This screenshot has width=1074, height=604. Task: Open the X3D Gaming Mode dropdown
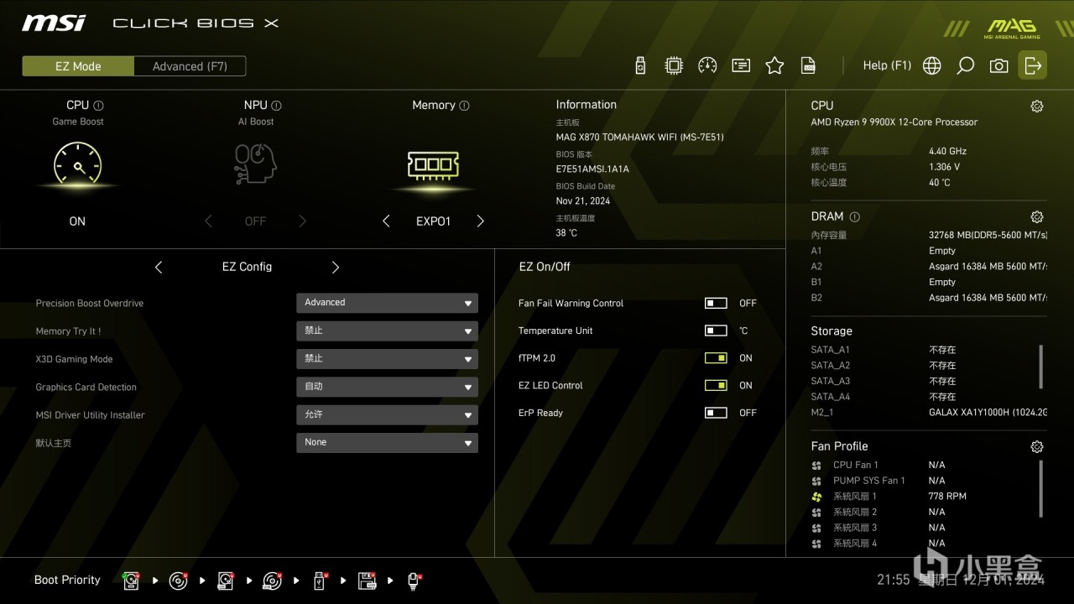387,358
